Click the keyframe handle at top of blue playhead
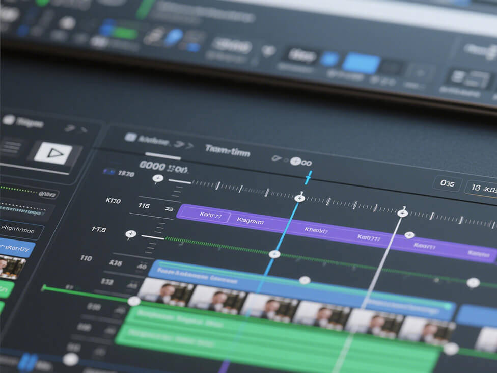The height and width of the screenshot is (373, 497). pyautogui.click(x=300, y=198)
